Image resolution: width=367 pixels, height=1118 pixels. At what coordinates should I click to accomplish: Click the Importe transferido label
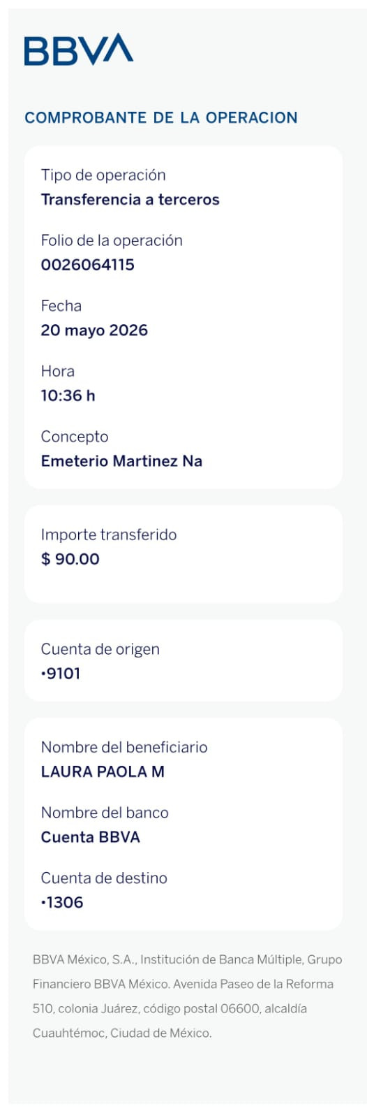[109, 535]
